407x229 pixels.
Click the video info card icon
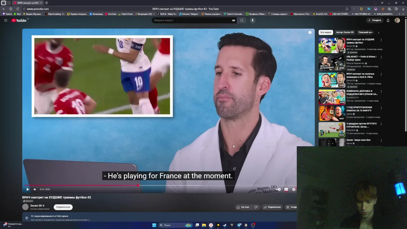(x=310, y=32)
